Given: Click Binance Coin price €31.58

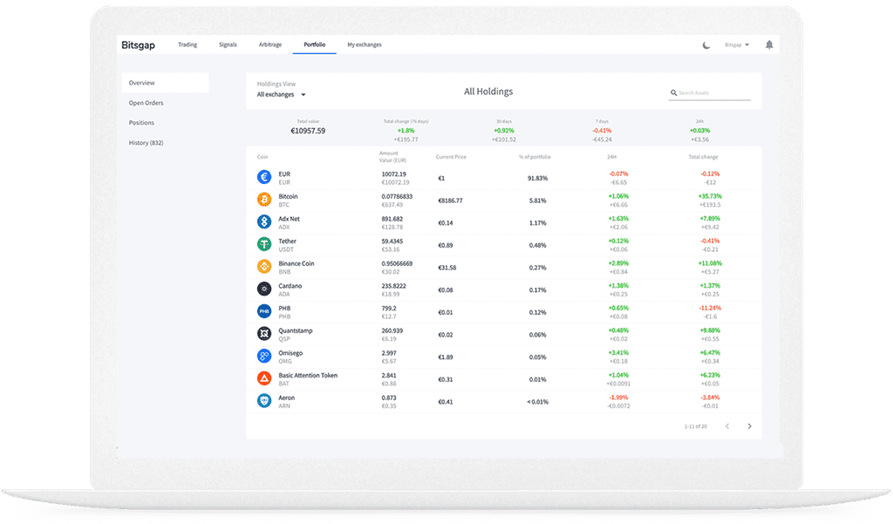Looking at the screenshot, I should pos(447,268).
